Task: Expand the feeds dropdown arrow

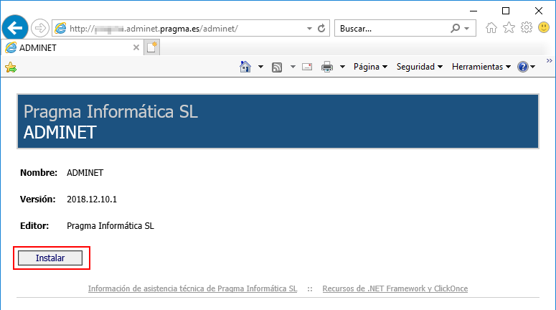Action: coord(293,67)
